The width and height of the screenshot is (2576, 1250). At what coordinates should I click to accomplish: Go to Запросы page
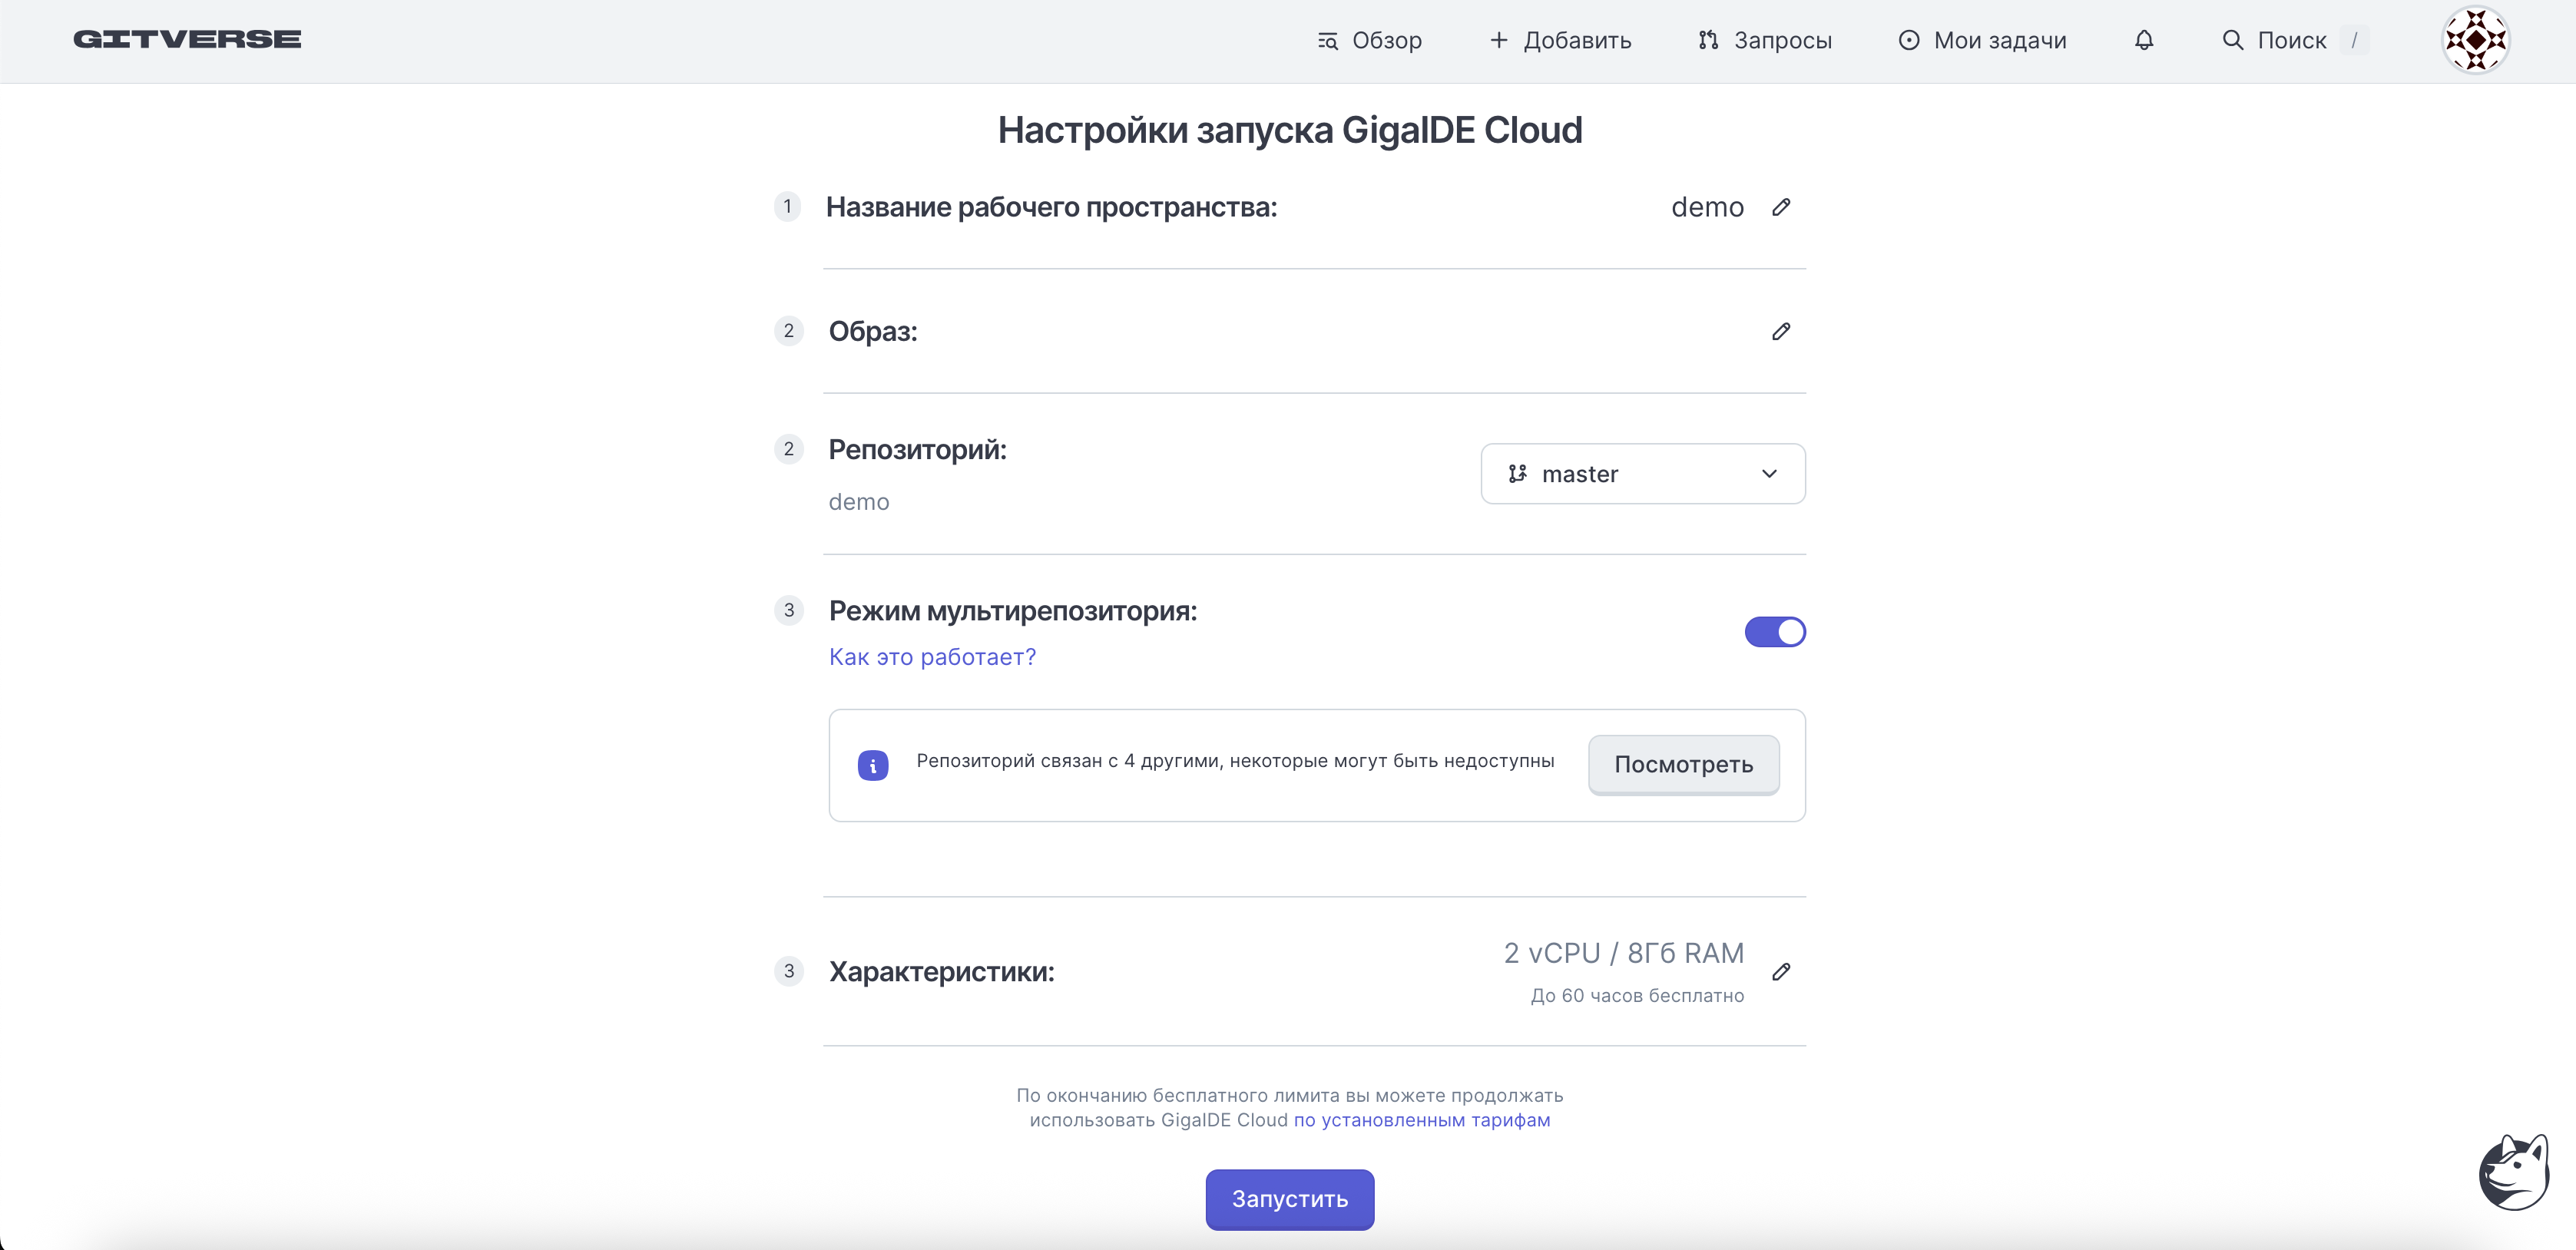pyautogui.click(x=1765, y=40)
